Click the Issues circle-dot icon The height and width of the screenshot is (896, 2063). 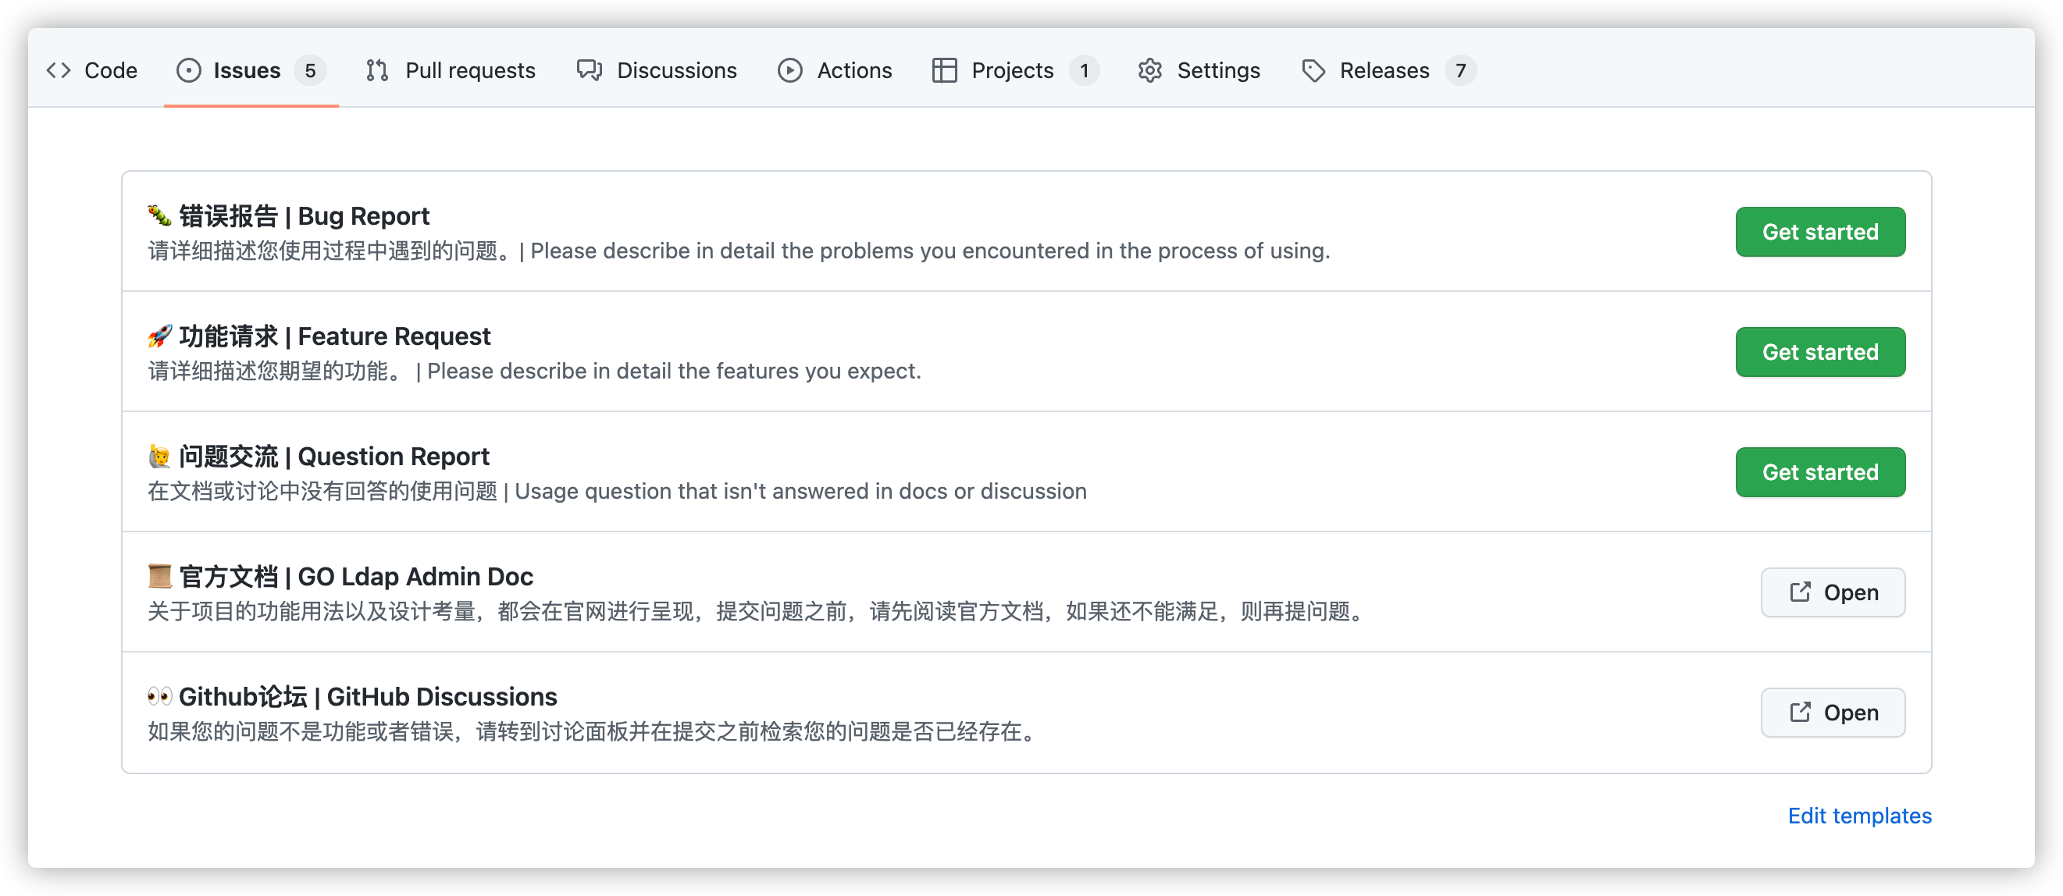click(x=189, y=70)
